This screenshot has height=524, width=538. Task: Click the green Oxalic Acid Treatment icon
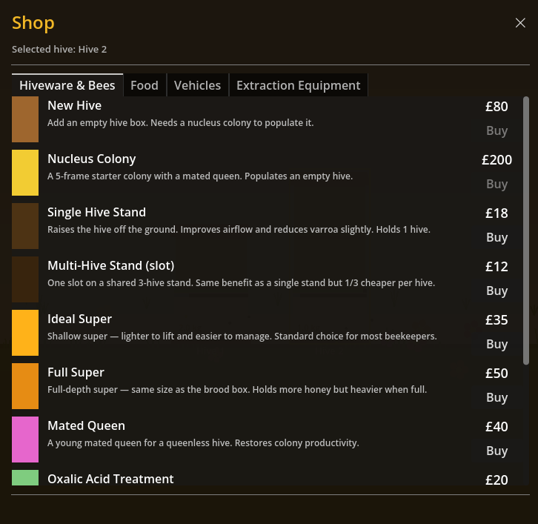tap(25, 478)
